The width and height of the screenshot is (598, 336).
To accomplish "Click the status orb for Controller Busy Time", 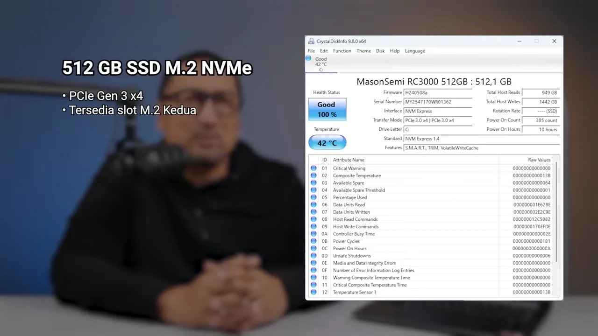I will pos(313,234).
